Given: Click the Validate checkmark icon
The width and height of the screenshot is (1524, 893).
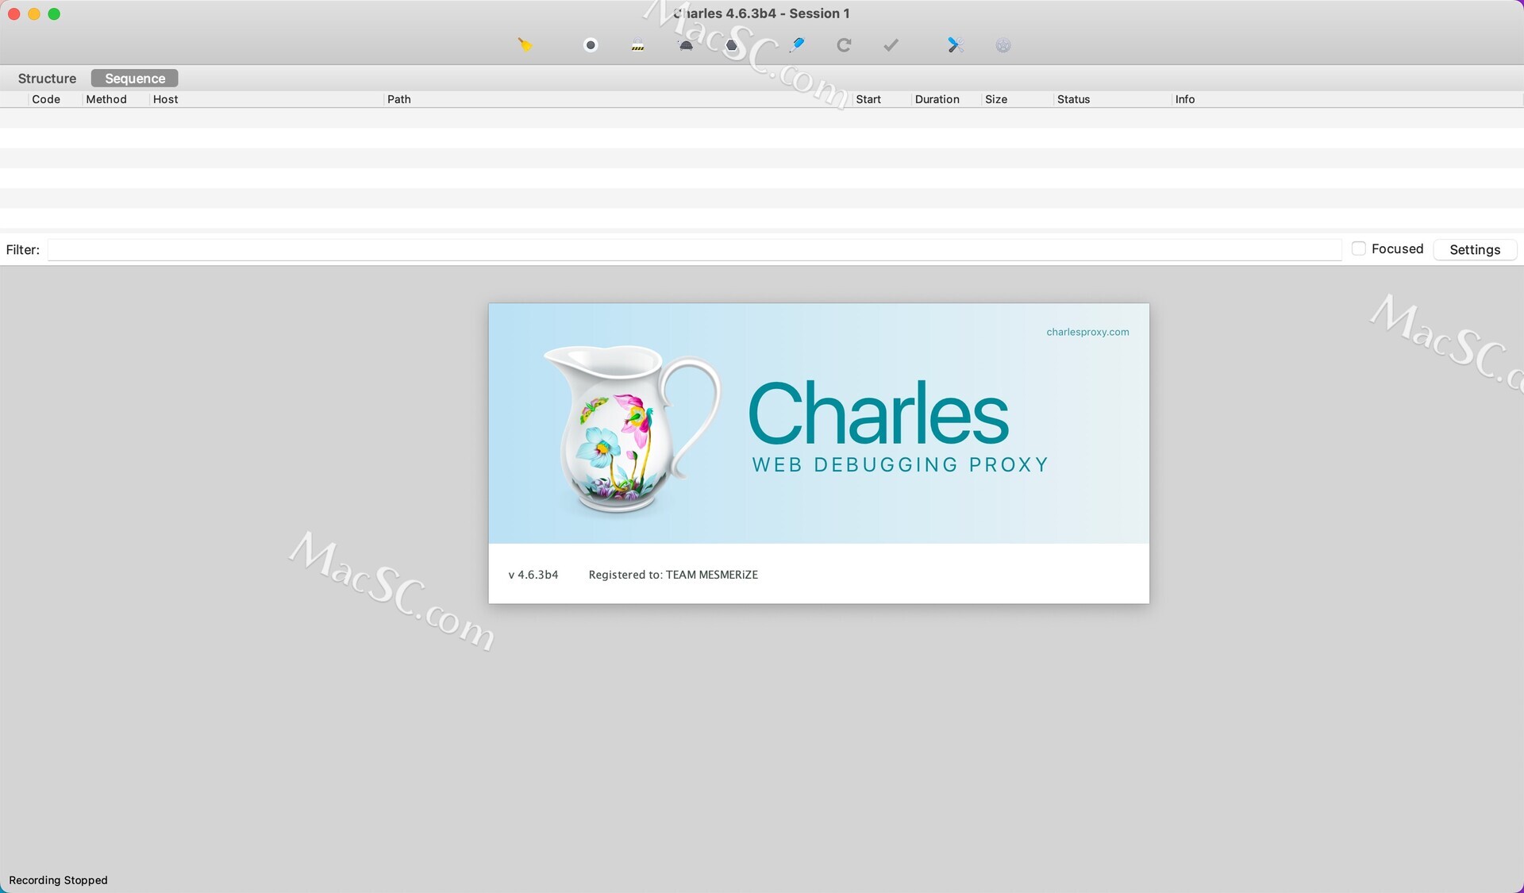Looking at the screenshot, I should pyautogui.click(x=891, y=45).
